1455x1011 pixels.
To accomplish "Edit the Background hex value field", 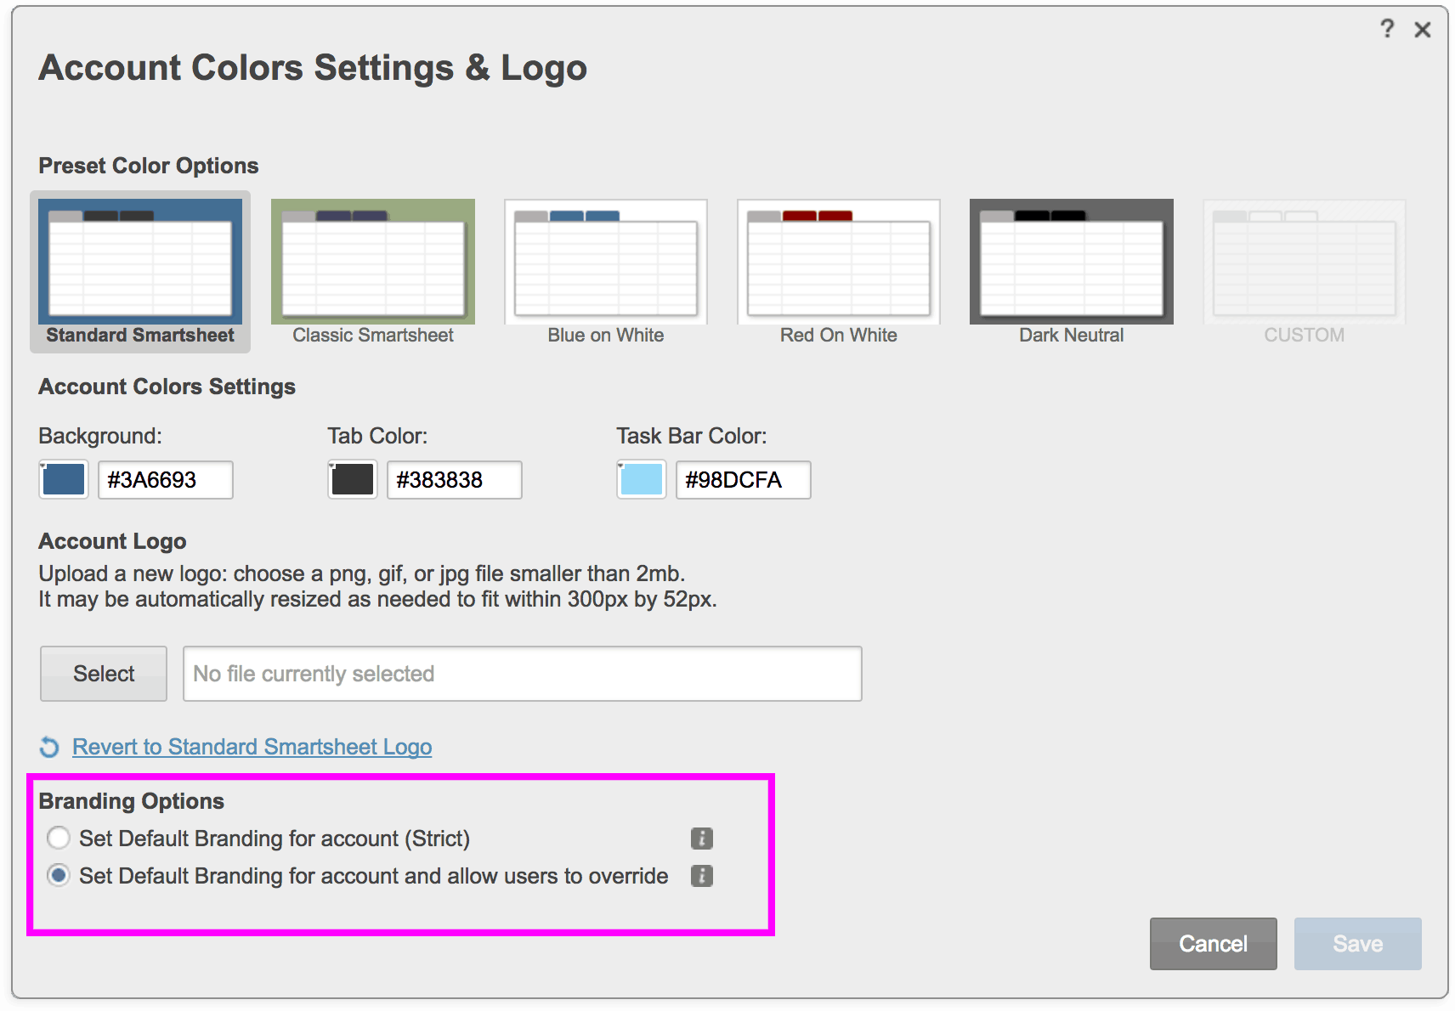I will click(x=166, y=479).
